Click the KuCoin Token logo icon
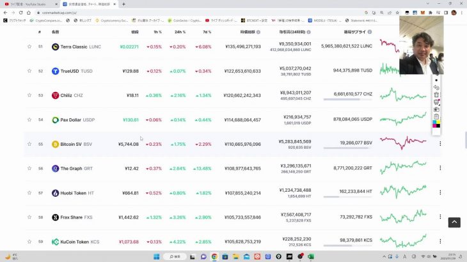This screenshot has width=467, height=262. (55, 242)
